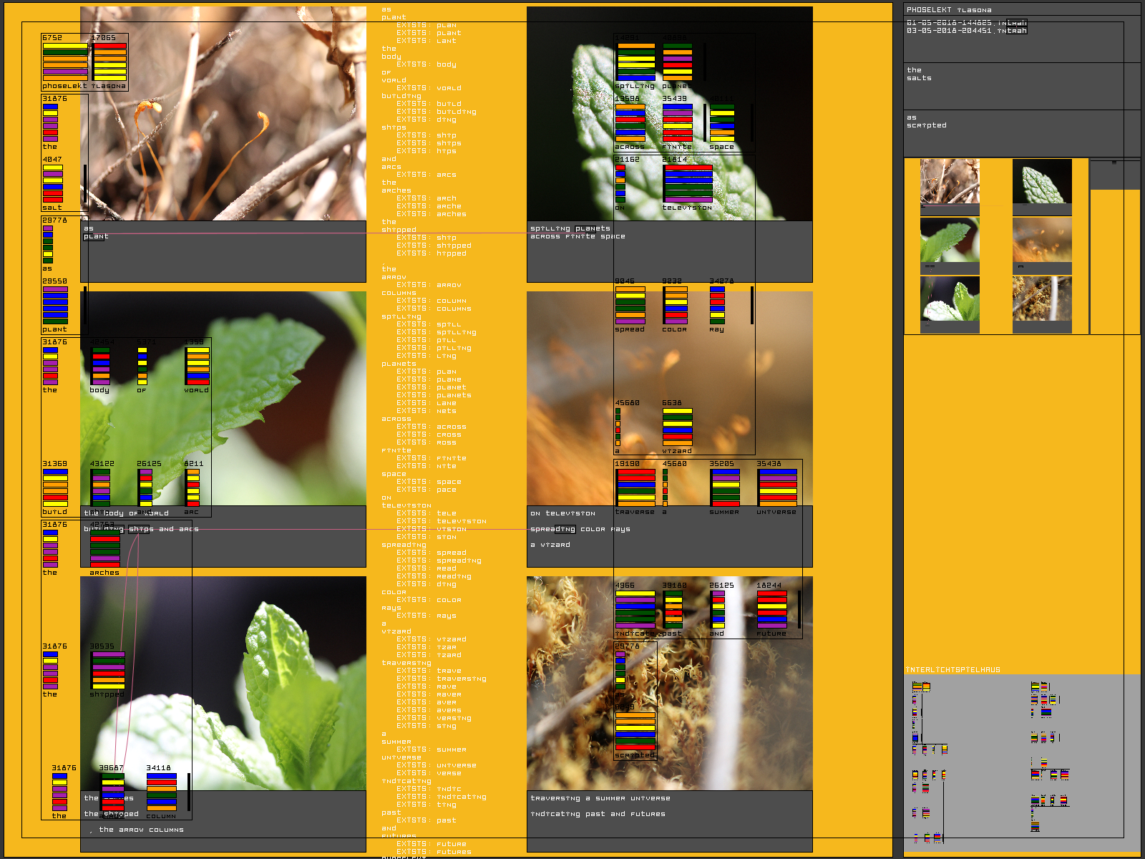Click the phoselekt color-bar glyph
The height and width of the screenshot is (859, 1145).
65,62
